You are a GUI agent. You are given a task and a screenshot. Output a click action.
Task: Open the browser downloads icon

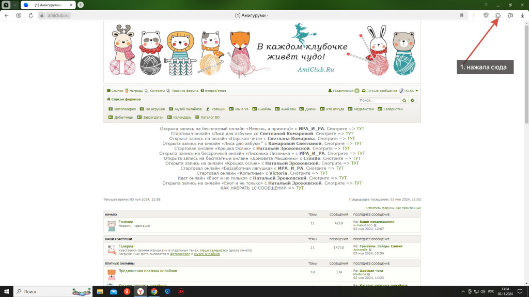tap(522, 15)
